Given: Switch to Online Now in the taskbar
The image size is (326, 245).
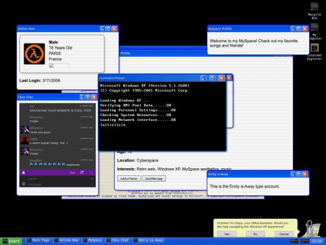Looking at the screenshot, I should click(66, 240).
